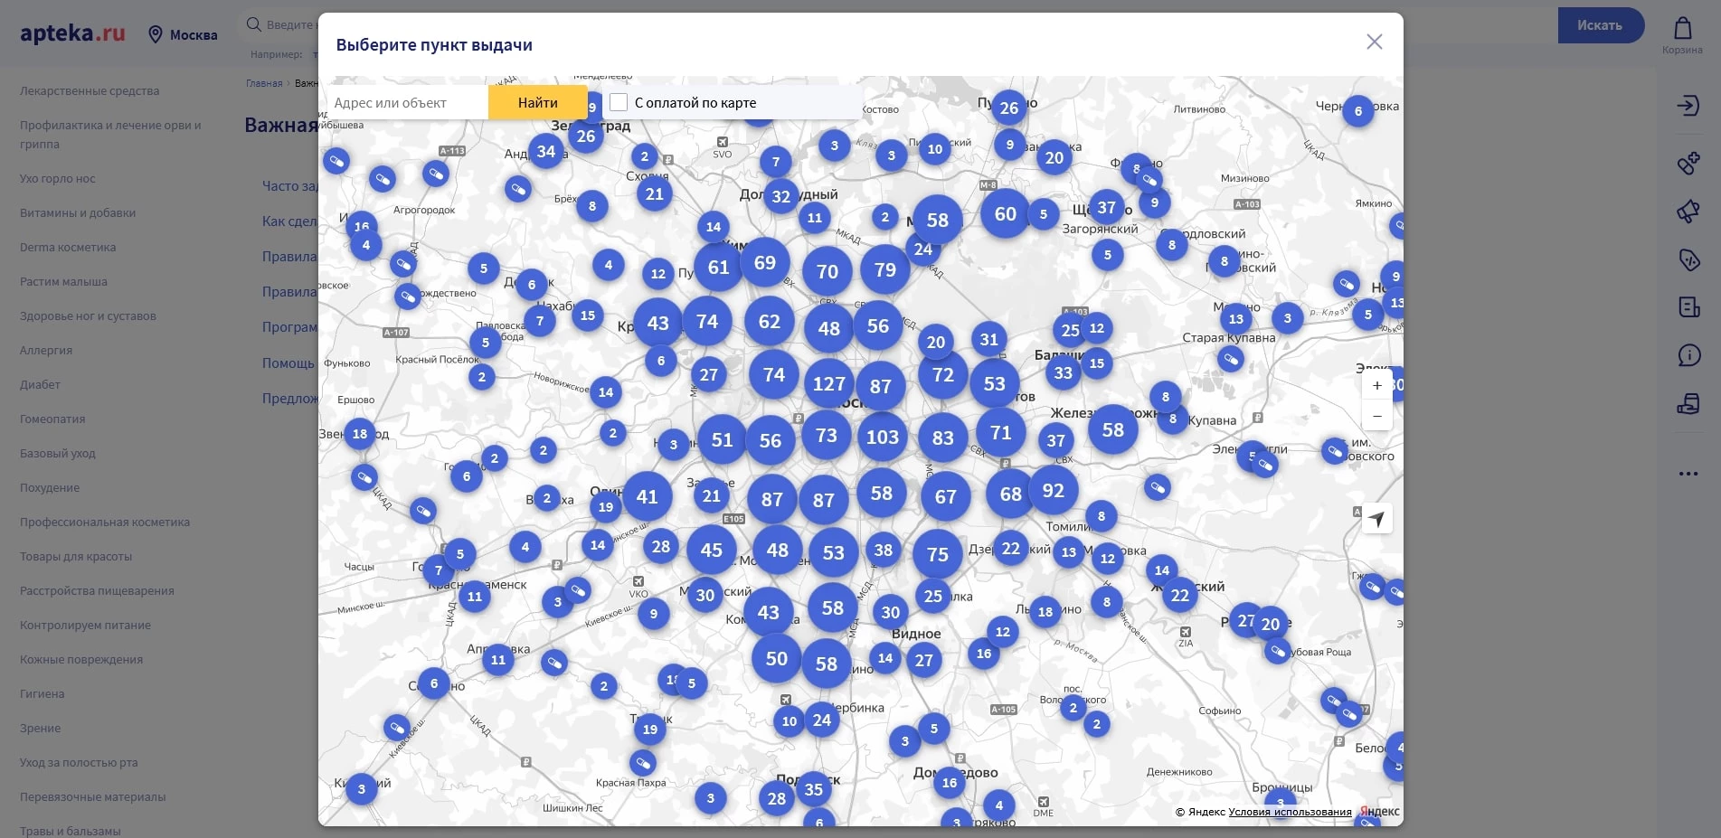
Task: Click the megaphone promotions icon
Action: click(x=1688, y=212)
